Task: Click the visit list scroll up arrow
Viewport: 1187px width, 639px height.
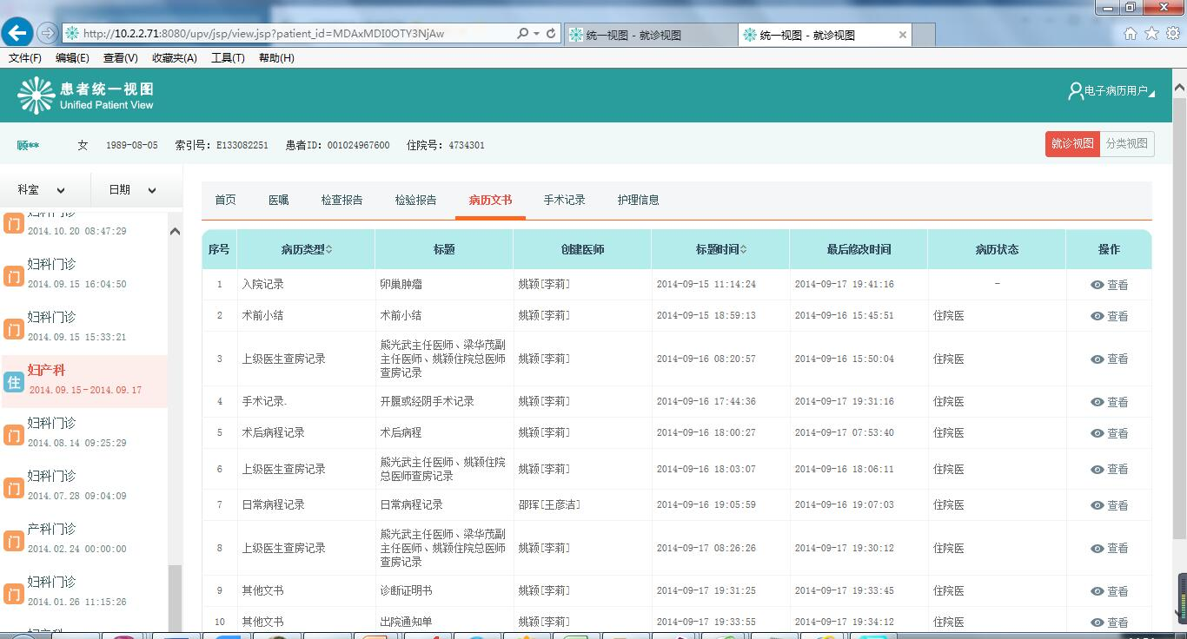Action: 175,232
